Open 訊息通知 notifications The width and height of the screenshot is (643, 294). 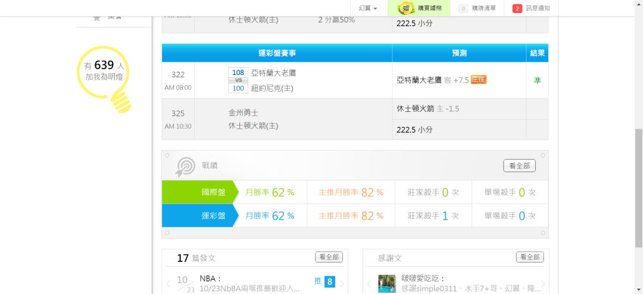[x=531, y=8]
